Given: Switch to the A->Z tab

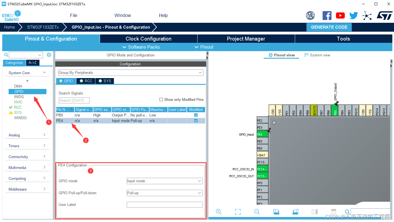Looking at the screenshot, I should click(x=33, y=63).
